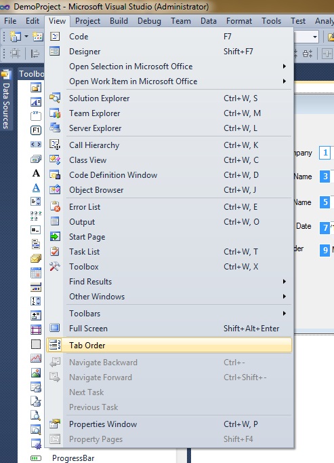Open Solution Explorer via its icon

pyautogui.click(x=55, y=98)
